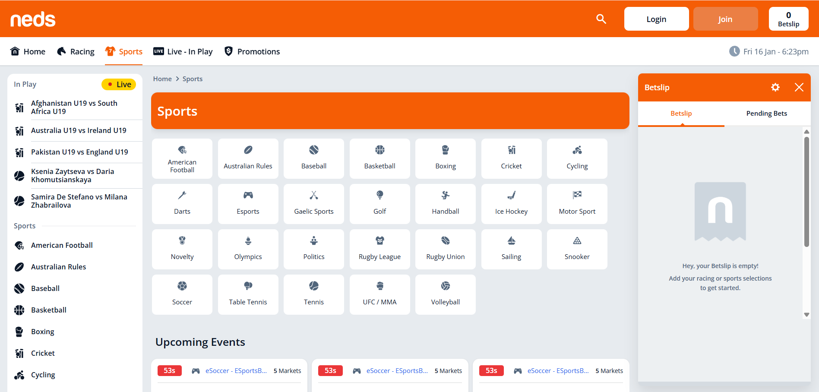Open Samira De Stefano vs Milana Zhabrailova
The image size is (819, 392).
click(75, 201)
